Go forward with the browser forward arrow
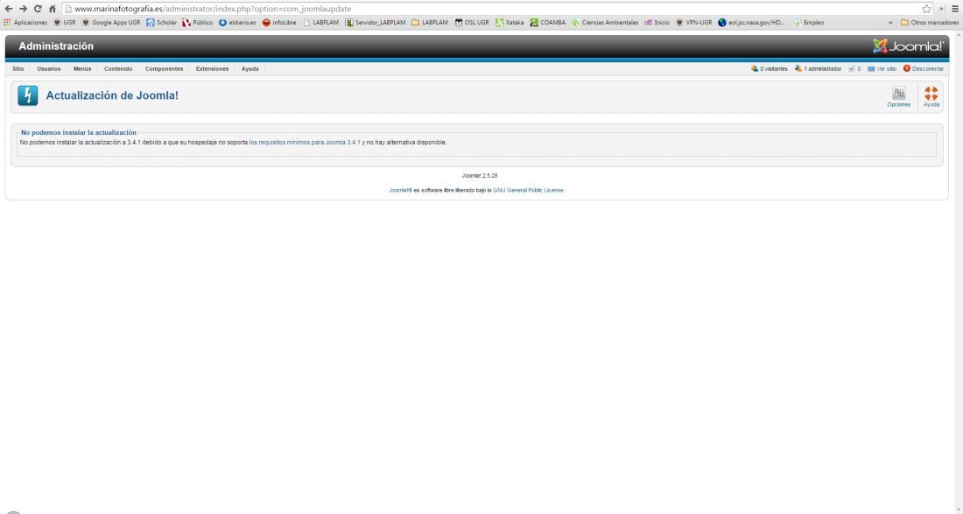The width and height of the screenshot is (963, 514). tap(24, 9)
